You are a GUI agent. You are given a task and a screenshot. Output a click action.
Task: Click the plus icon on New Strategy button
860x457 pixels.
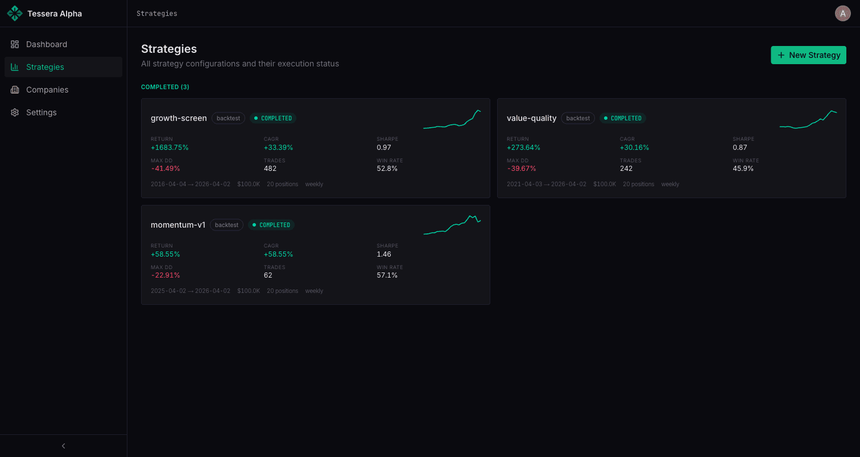pyautogui.click(x=780, y=54)
